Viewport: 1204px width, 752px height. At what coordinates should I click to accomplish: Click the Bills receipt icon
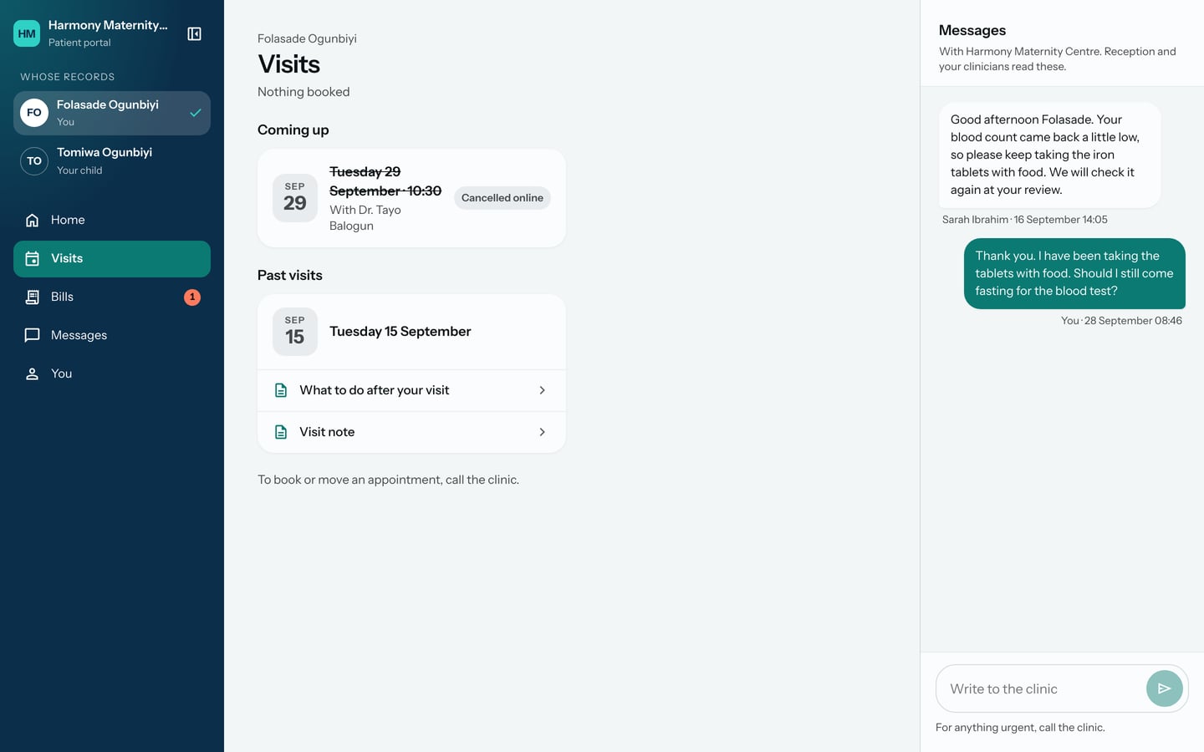point(32,297)
